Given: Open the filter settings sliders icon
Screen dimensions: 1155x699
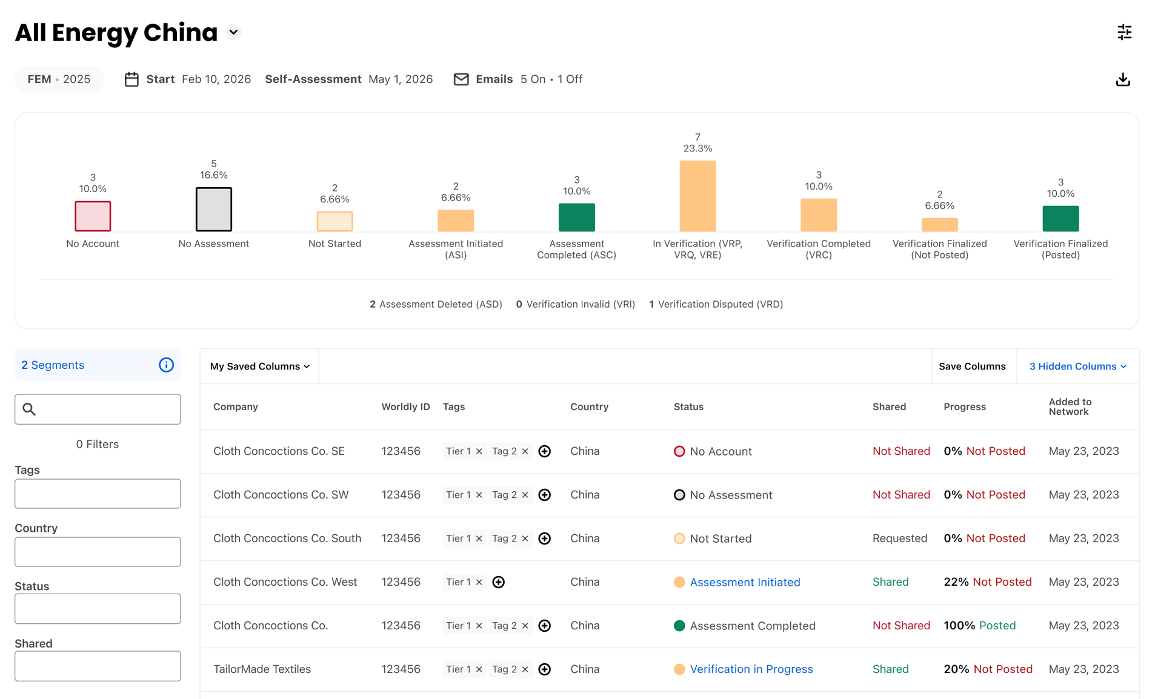Looking at the screenshot, I should tap(1124, 32).
